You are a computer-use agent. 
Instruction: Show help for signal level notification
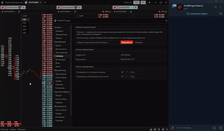(127, 72)
